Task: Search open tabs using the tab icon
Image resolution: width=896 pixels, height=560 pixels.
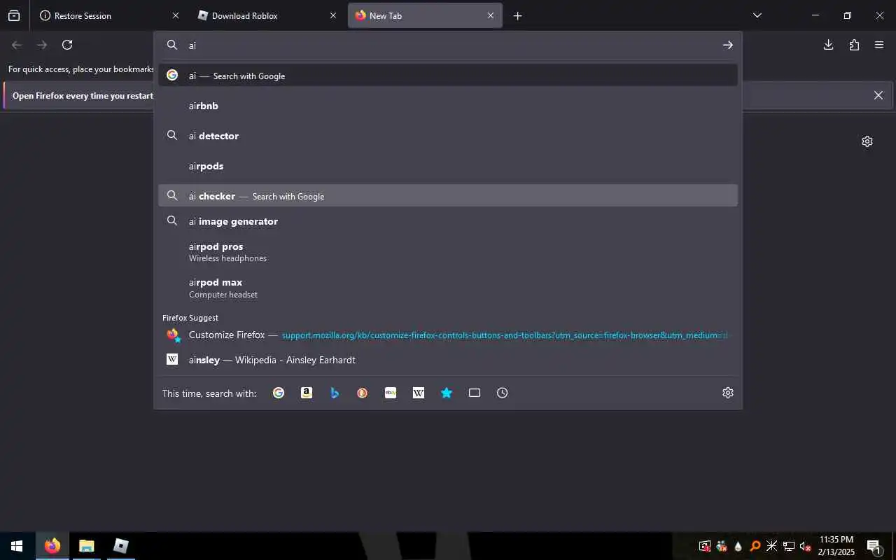Action: tap(475, 393)
